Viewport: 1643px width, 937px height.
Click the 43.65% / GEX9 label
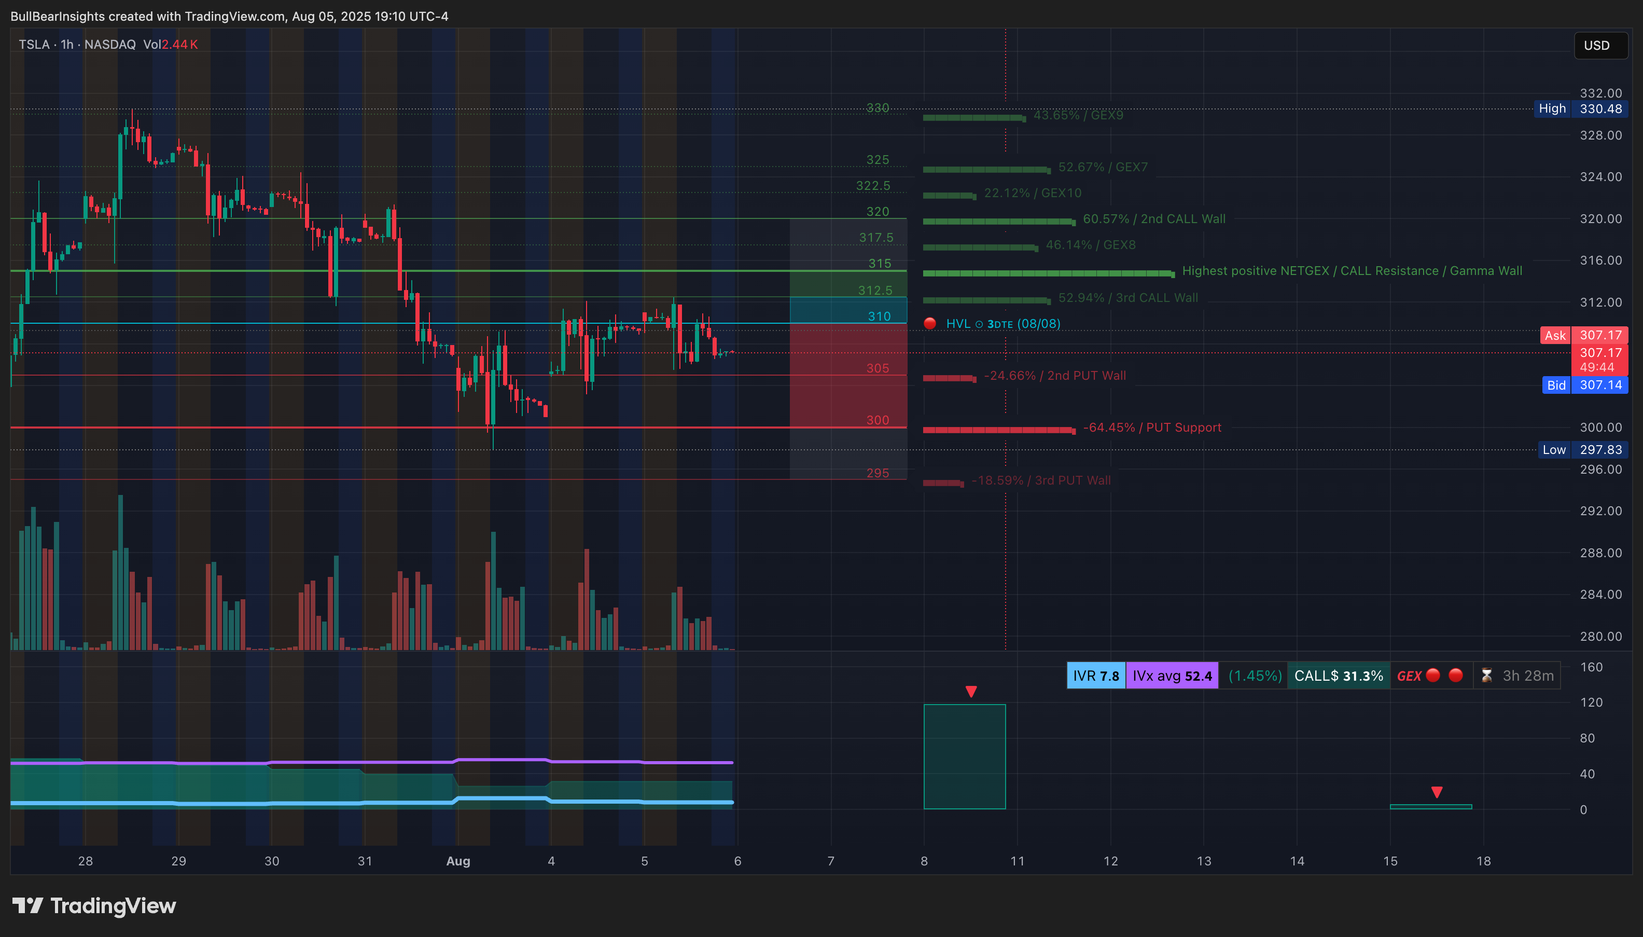coord(1078,115)
